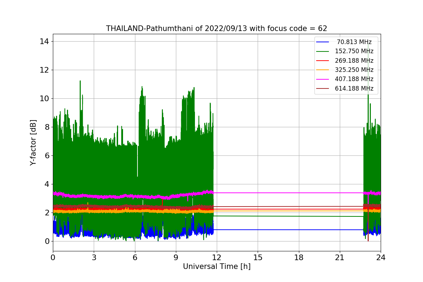The width and height of the screenshot is (423, 282).
Task: Click the orange line swatch in legend
Action: tap(323, 70)
